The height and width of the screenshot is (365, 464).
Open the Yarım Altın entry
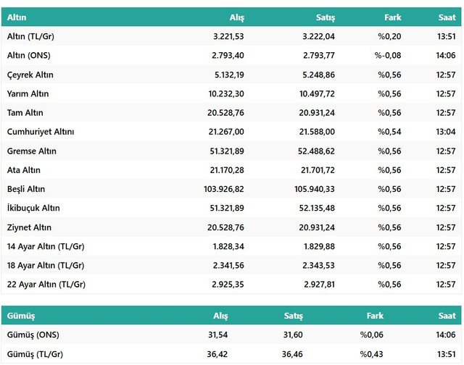[x=28, y=93]
